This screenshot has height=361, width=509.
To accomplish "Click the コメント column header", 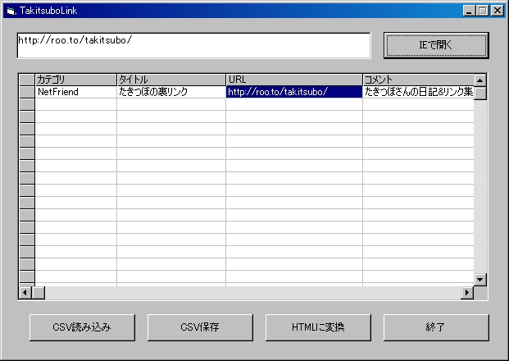I will coord(418,80).
